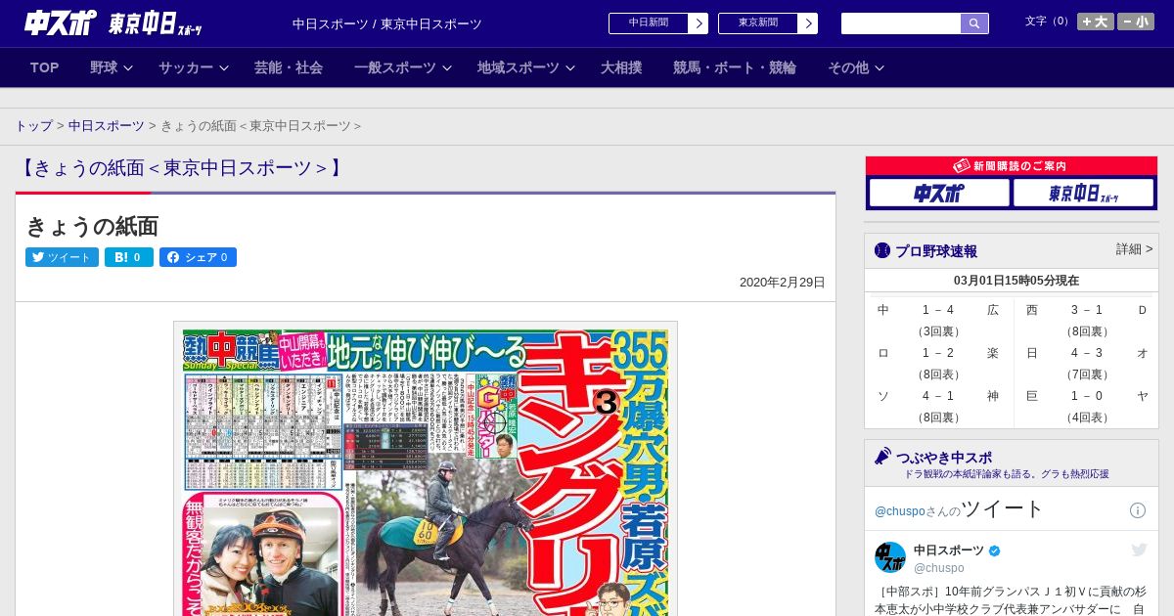Open the 芸能・社会 menu item

coord(289,67)
